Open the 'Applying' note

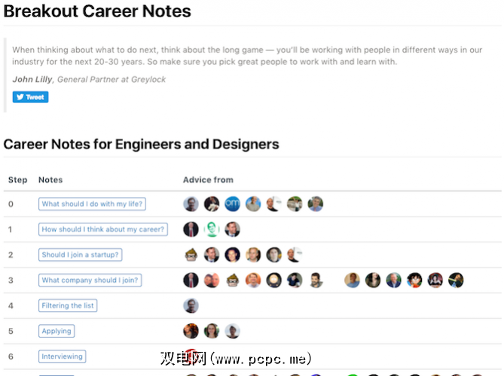(57, 331)
